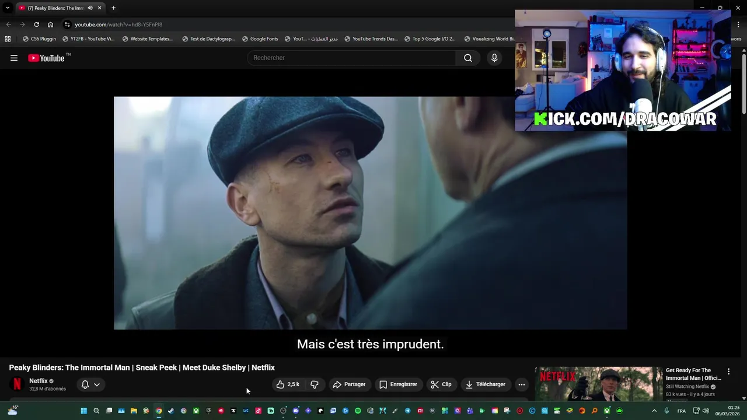Click the Rechercher search field
This screenshot has height=420, width=747.
click(x=352, y=58)
